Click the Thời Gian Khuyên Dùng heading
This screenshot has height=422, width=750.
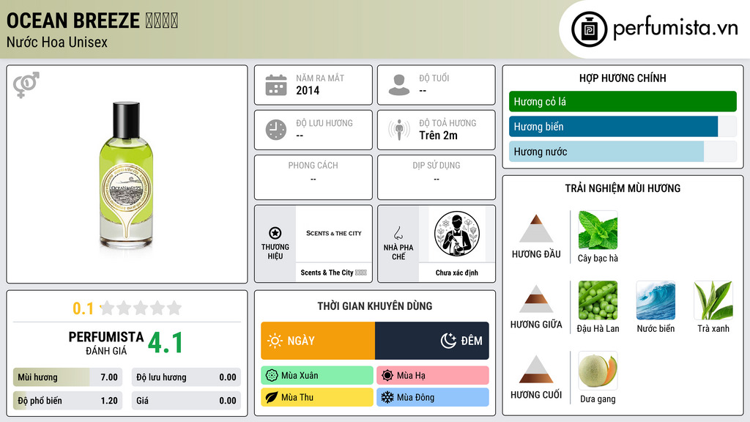(375, 306)
